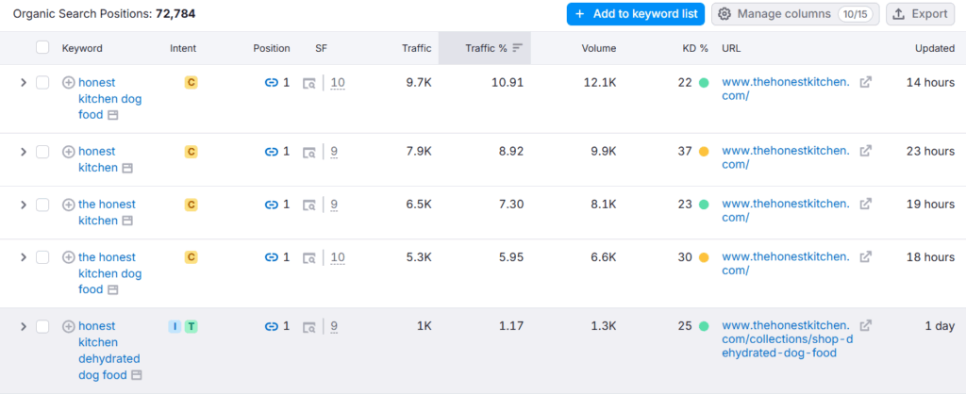
Task: Open Manage columns settings
Action: (x=794, y=13)
